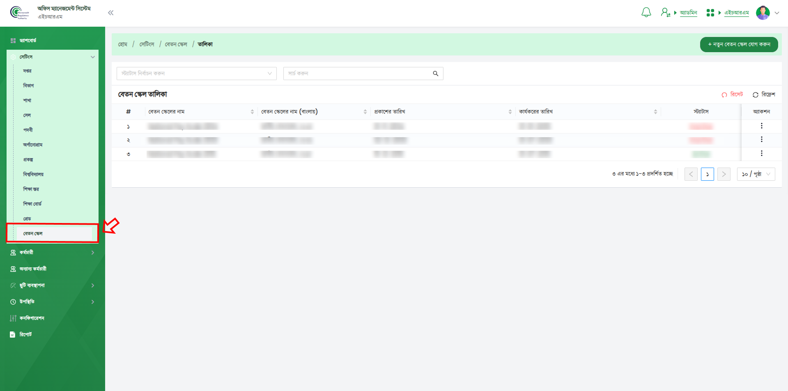Open three-dot action menu for row ৩
Image resolution: width=788 pixels, height=391 pixels.
(761, 154)
